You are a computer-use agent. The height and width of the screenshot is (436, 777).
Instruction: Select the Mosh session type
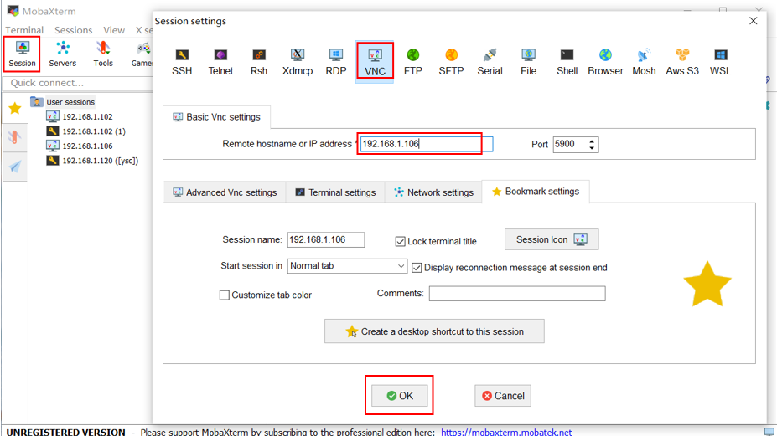(x=644, y=62)
